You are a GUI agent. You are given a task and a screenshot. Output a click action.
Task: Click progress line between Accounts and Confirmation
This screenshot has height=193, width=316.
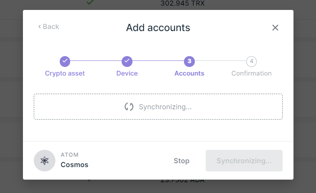[x=220, y=61]
